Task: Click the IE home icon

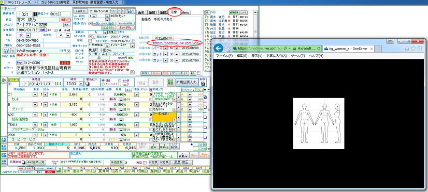Action: pos(407,48)
